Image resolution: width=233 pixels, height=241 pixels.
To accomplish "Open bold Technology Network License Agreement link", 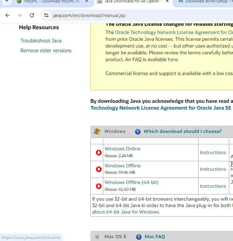I will [161, 108].
